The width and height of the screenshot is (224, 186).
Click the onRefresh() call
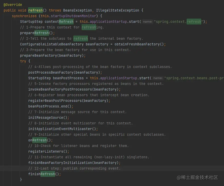point(39,140)
